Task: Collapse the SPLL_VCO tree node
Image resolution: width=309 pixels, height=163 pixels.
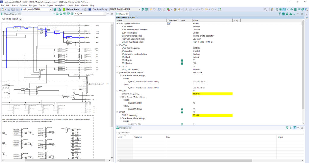Action: coord(117,45)
